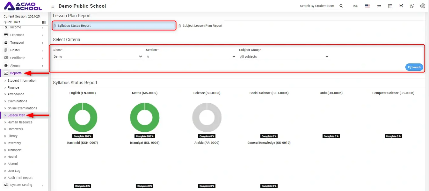Toggle the hamburger sidebar menu
Image resolution: width=429 pixels, height=191 pixels.
coord(53,6)
